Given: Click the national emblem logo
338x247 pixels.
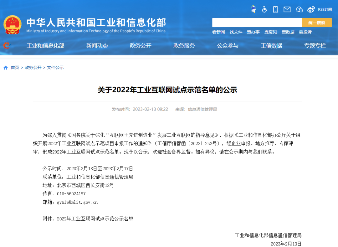Looking at the screenshot, I should pos(12,25).
